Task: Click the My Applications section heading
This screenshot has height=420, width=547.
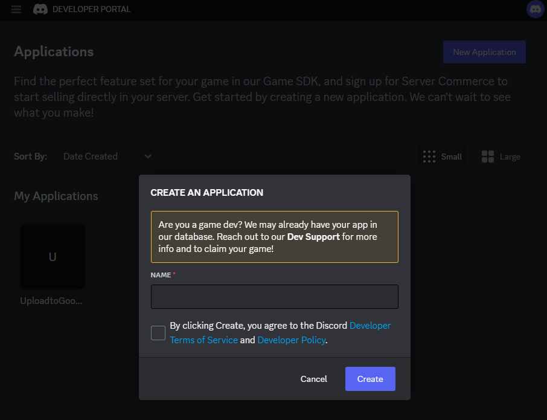Action: click(x=56, y=196)
